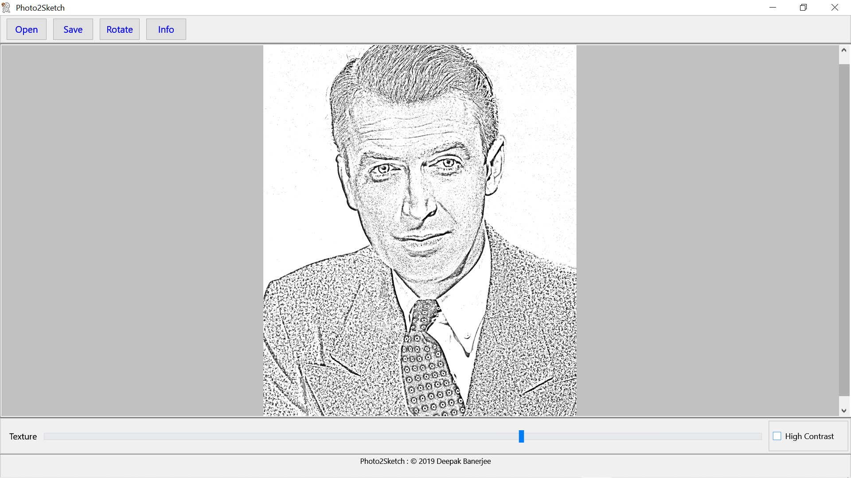The width and height of the screenshot is (851, 478).
Task: Click the High Contrast checkbox label
Action: point(809,436)
